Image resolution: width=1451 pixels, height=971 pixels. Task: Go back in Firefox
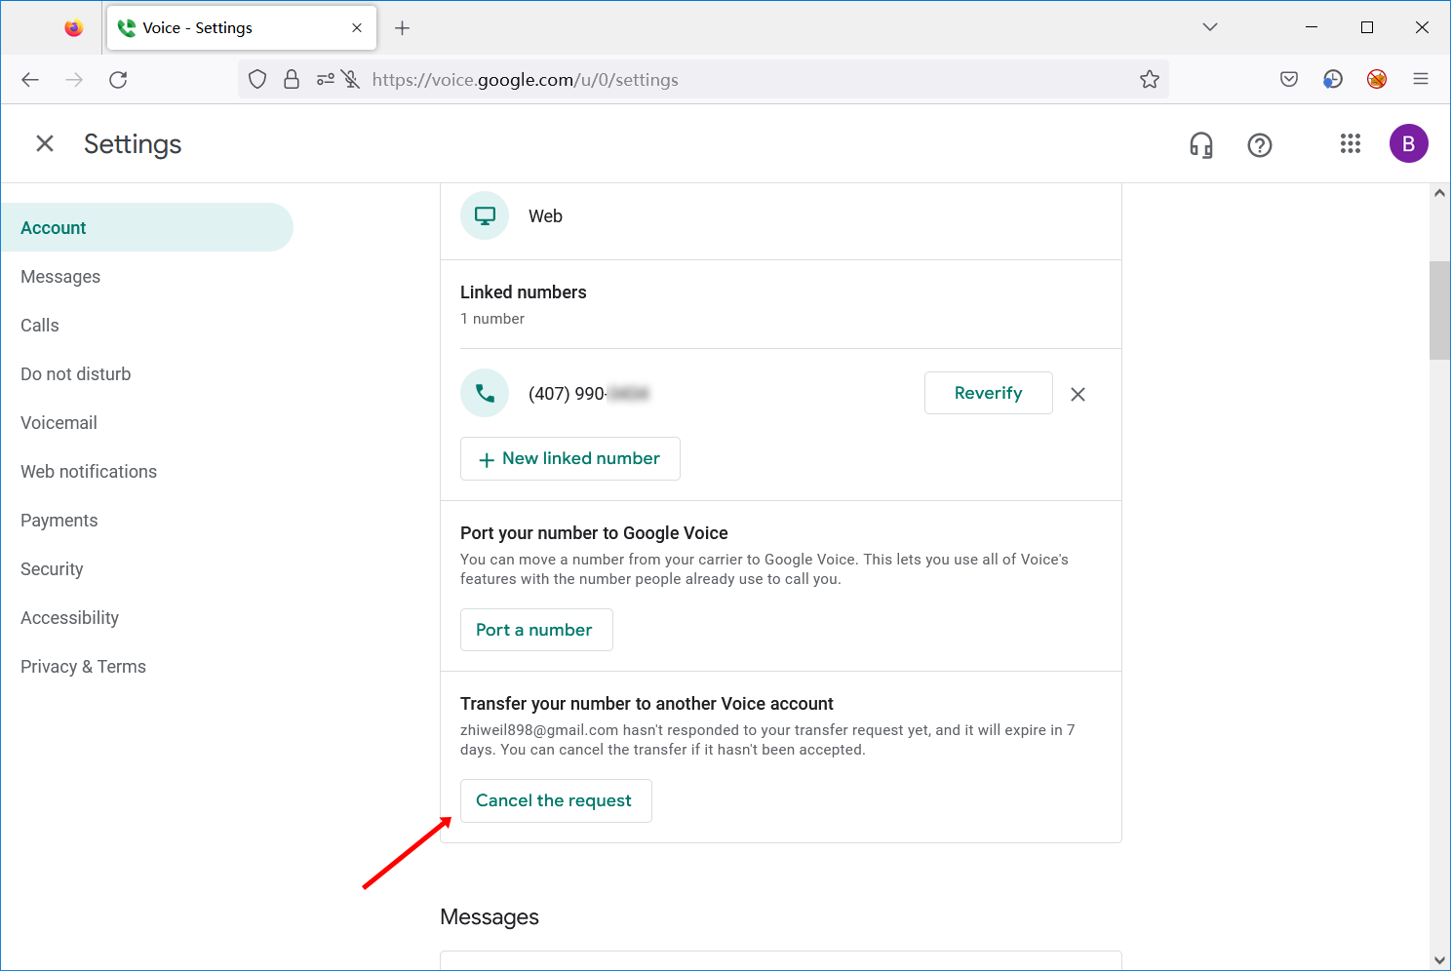pyautogui.click(x=30, y=80)
